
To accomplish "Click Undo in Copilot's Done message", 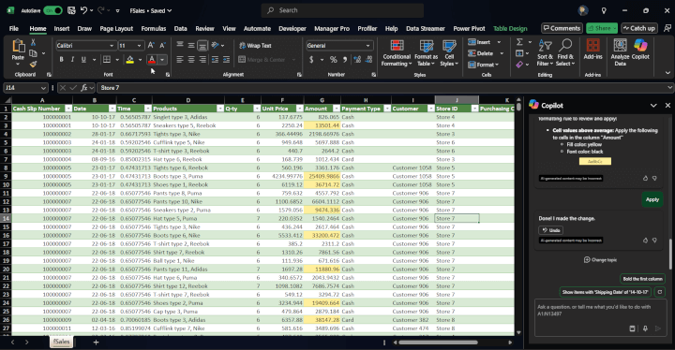I will tap(550, 230).
